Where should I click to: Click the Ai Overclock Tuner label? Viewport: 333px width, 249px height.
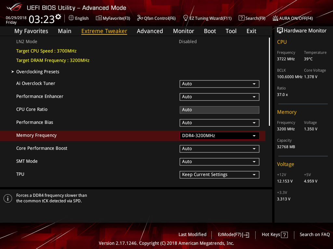point(36,83)
